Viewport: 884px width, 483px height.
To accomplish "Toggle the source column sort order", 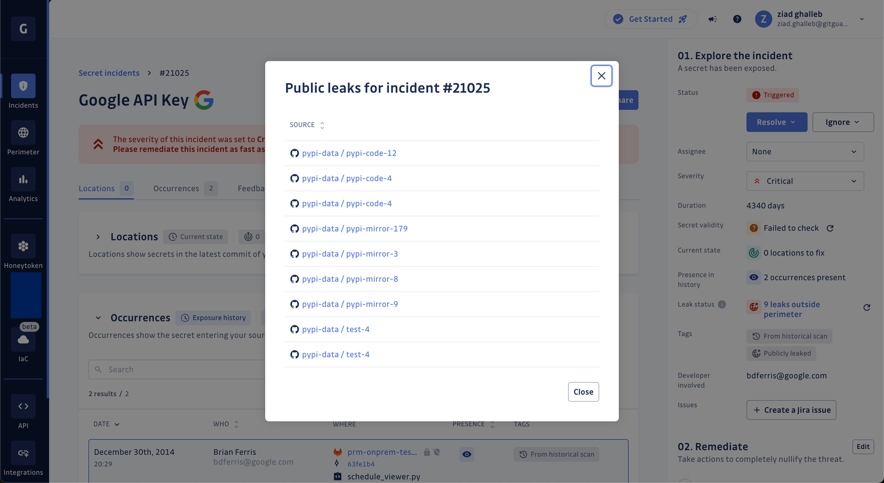I will click(x=322, y=125).
